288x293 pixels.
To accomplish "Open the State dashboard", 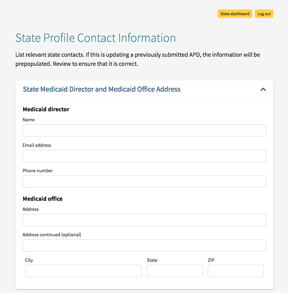I will (235, 14).
